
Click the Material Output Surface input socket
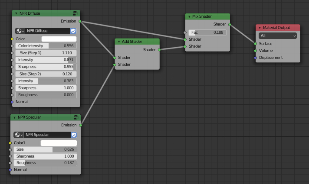click(x=255, y=44)
